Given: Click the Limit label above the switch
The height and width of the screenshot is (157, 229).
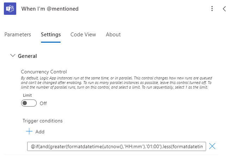Looking at the screenshot, I should click(28, 95).
